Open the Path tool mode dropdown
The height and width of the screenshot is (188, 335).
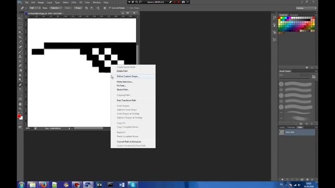pos(35,8)
